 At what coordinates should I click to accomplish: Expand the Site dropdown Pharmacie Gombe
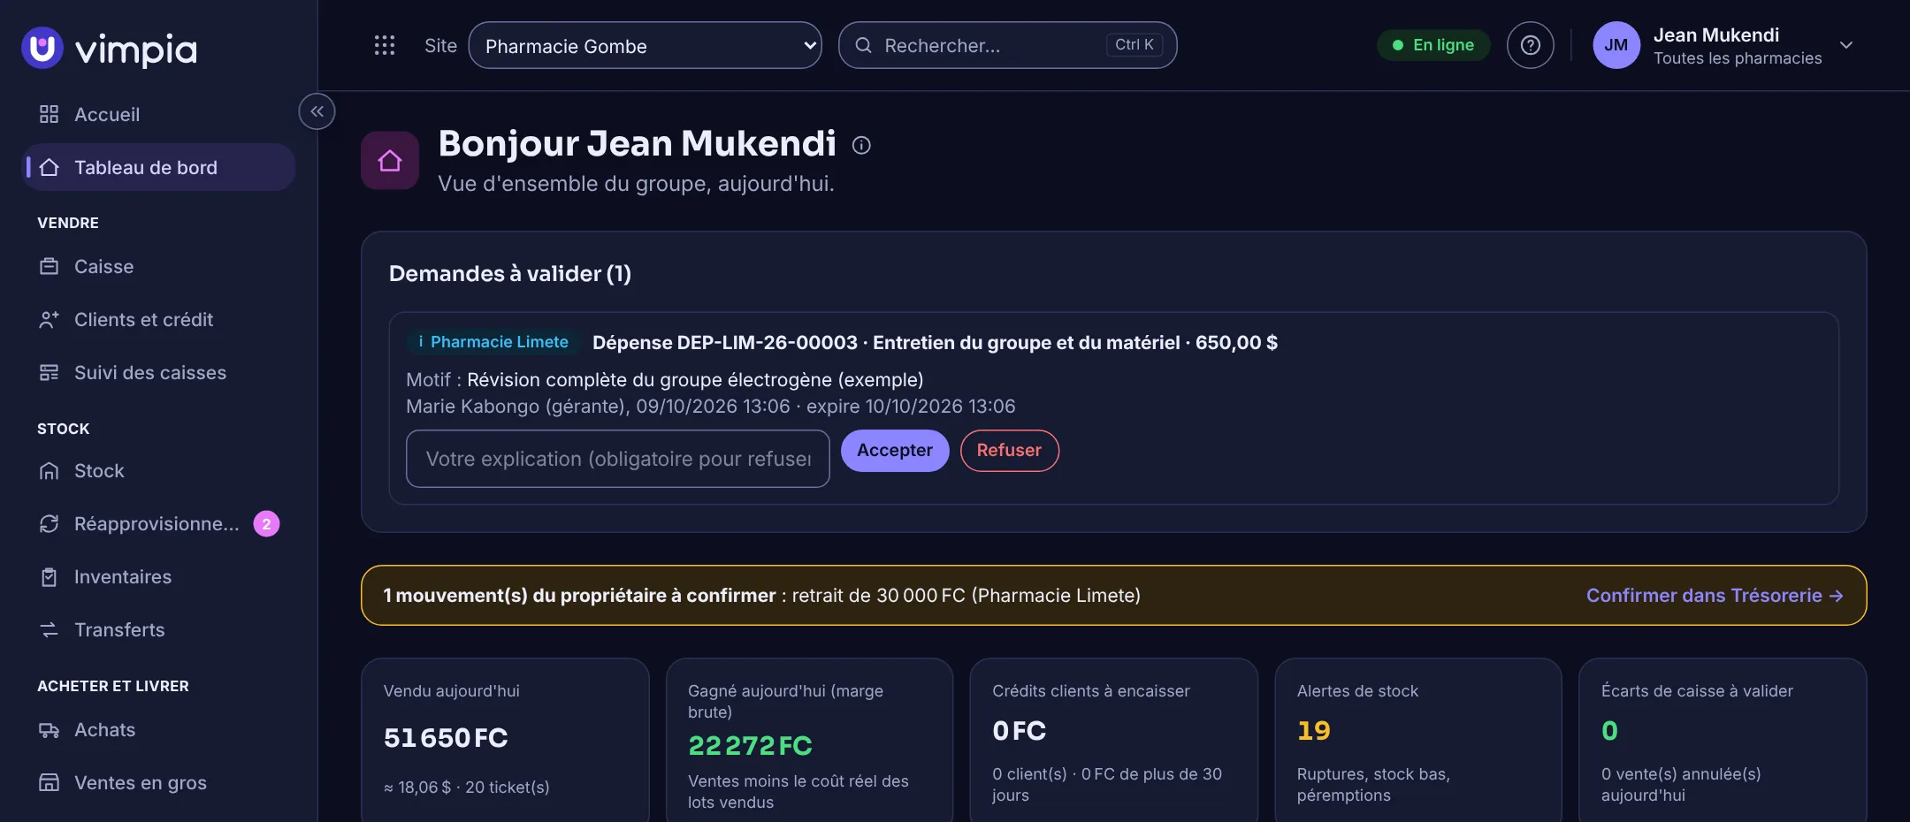[645, 45]
